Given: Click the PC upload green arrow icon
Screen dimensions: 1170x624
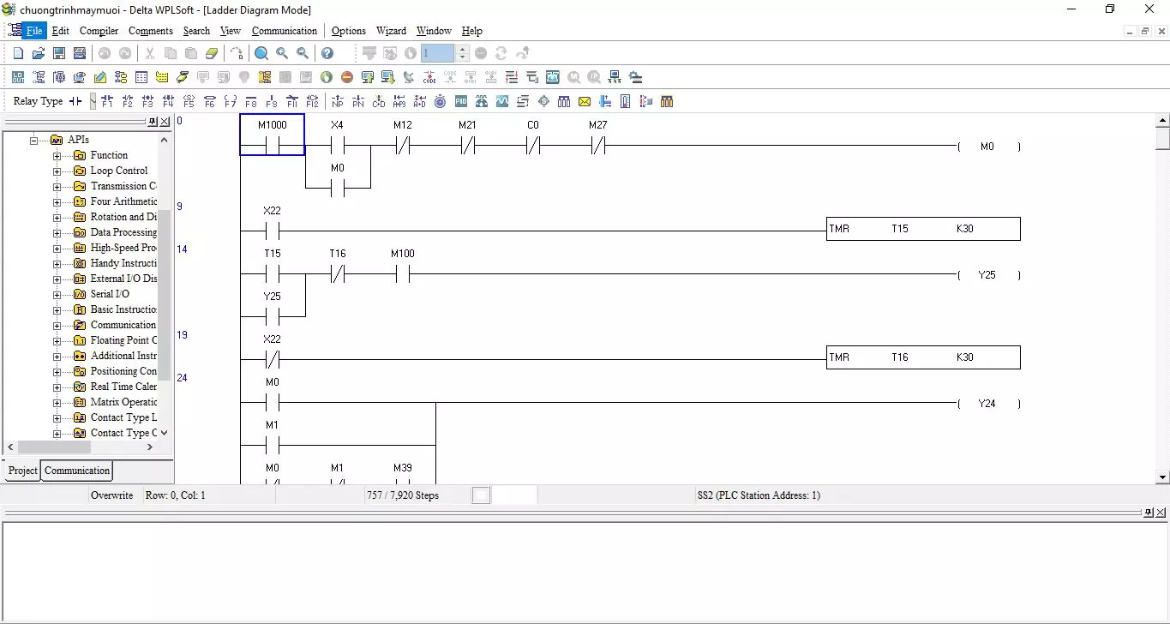Looking at the screenshot, I should pos(368,77).
